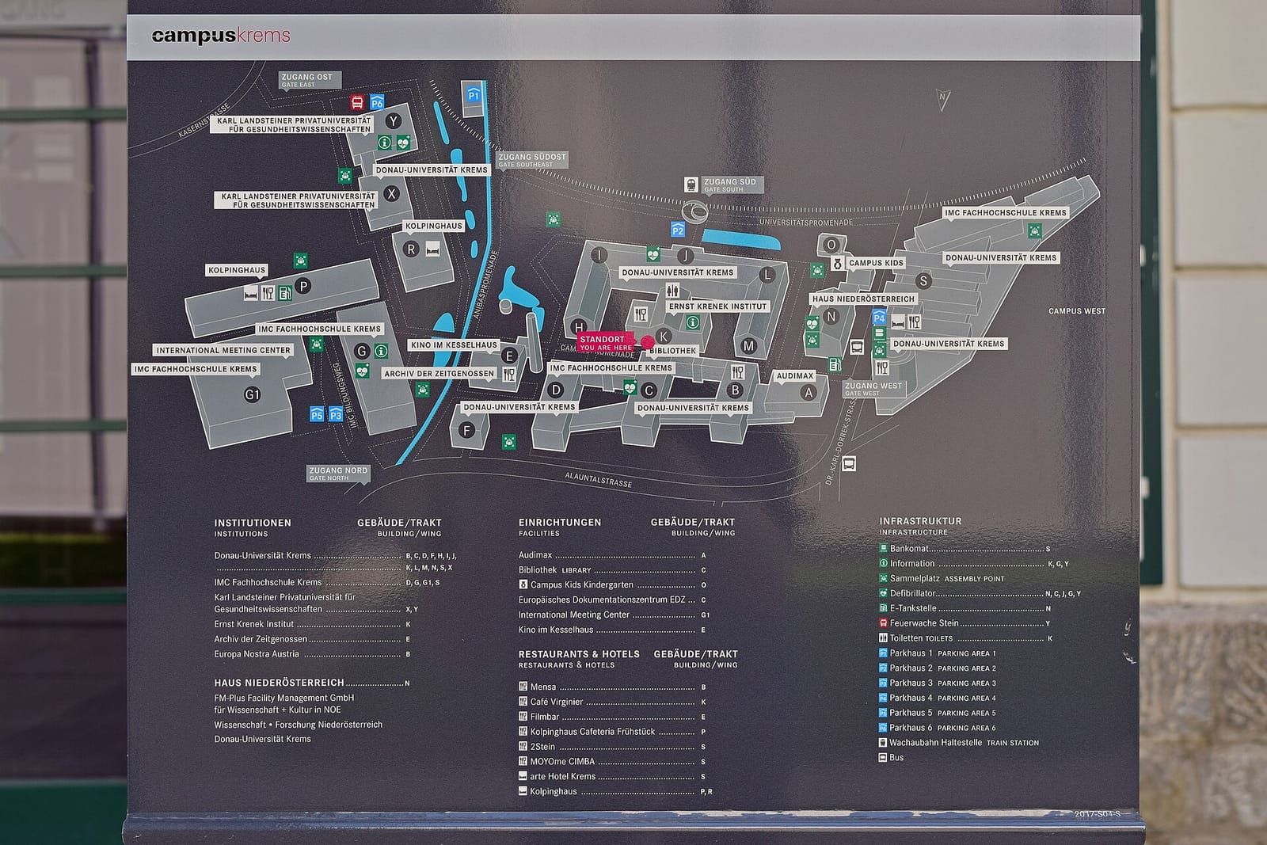The height and width of the screenshot is (845, 1267).
Task: Click the 'Kino im Kesselhaus' map label
Action: tap(454, 345)
